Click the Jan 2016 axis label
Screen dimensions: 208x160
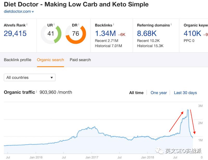coord(36,157)
